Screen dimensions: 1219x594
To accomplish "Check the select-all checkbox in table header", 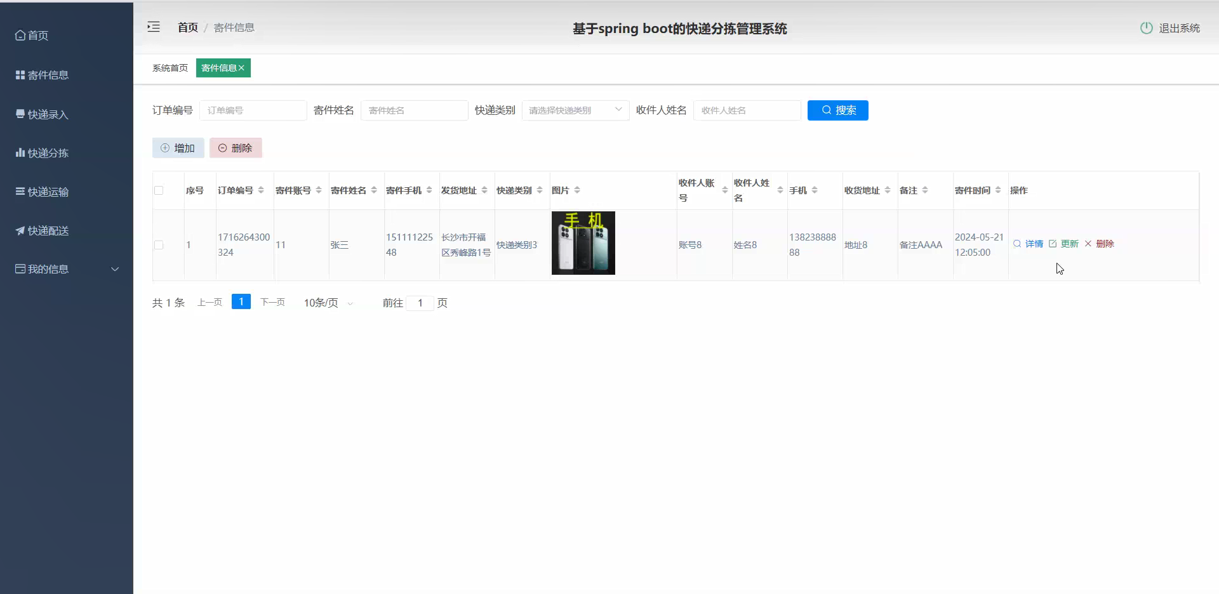I will click(159, 190).
